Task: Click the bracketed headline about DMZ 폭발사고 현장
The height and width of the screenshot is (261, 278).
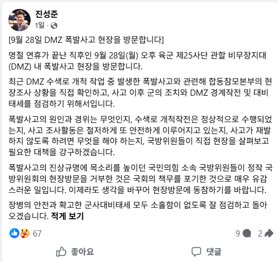Action: click(x=86, y=40)
